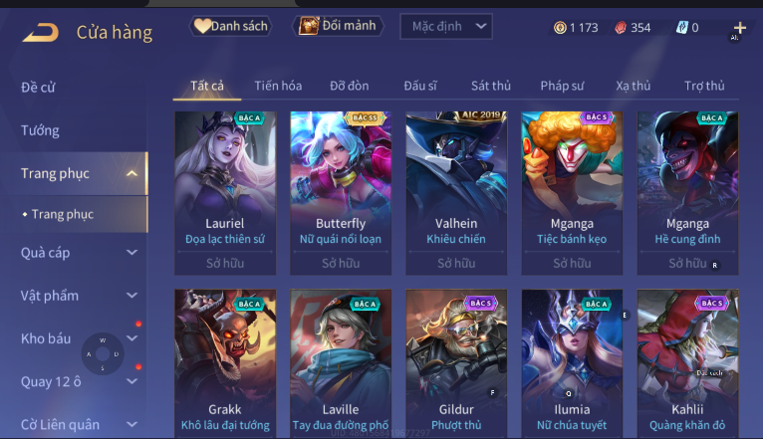763x439 pixels.
Task: Click the plus icon to add currency
Action: 740,28
